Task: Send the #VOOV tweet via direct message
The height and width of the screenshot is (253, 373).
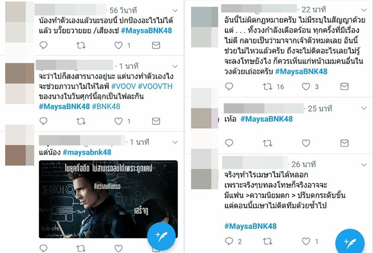Action: coord(156,121)
